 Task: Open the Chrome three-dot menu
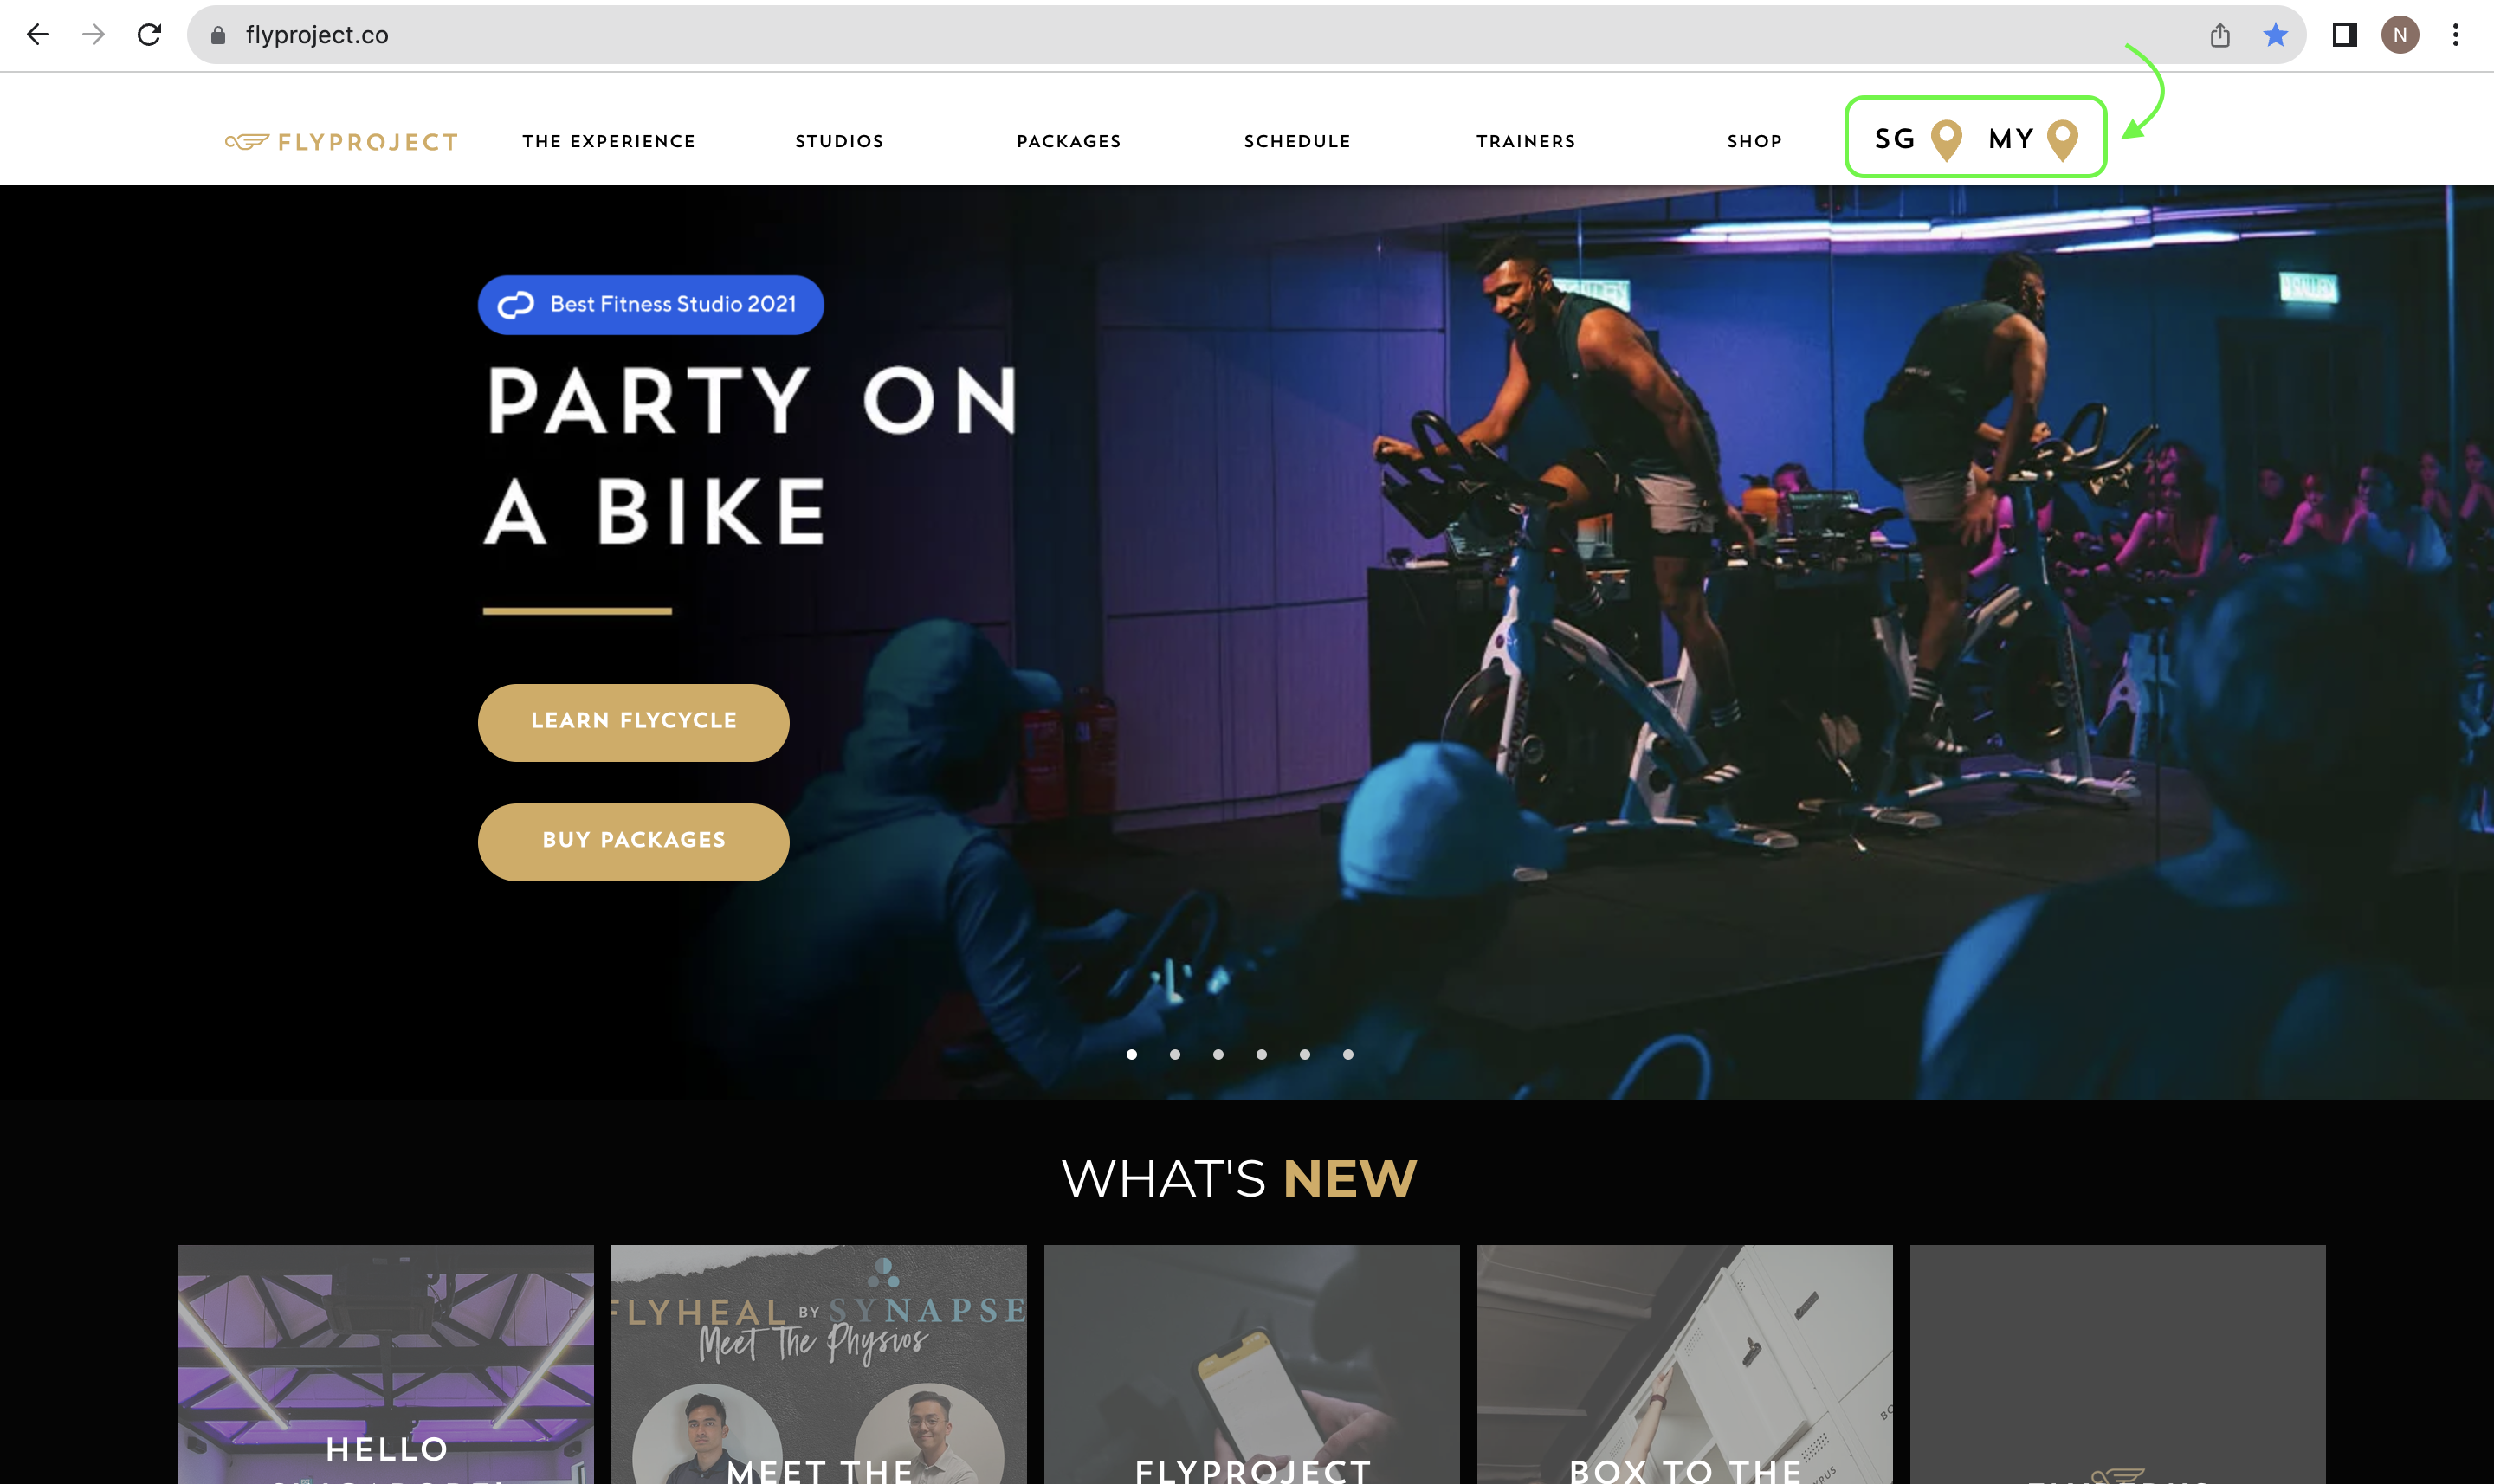2456,35
